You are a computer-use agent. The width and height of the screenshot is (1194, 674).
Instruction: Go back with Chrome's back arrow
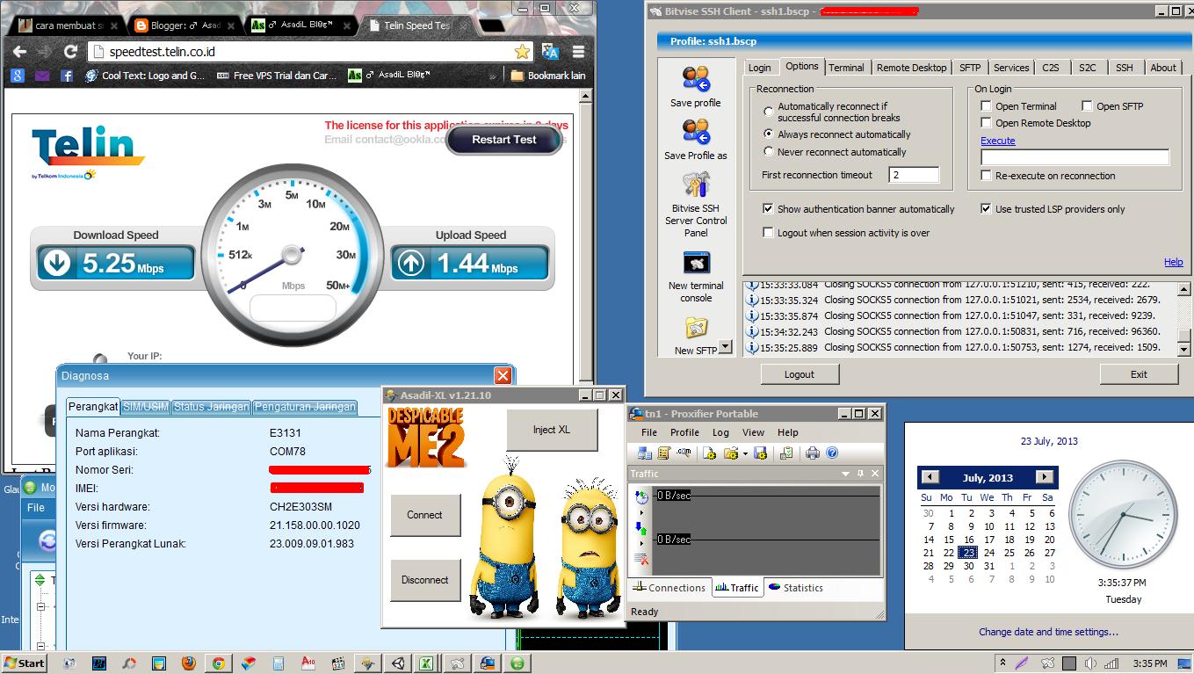click(19, 52)
